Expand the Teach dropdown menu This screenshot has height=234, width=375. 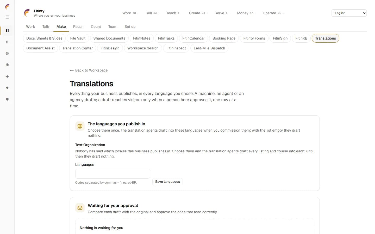tap(174, 13)
